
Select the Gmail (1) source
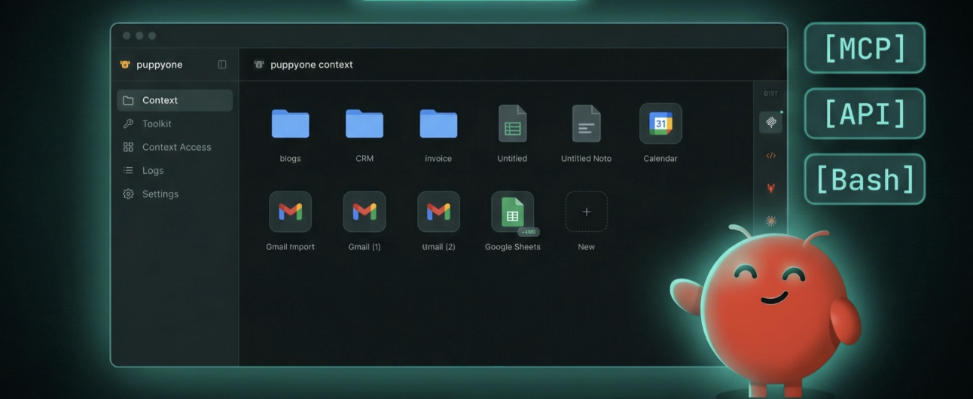[x=364, y=212]
